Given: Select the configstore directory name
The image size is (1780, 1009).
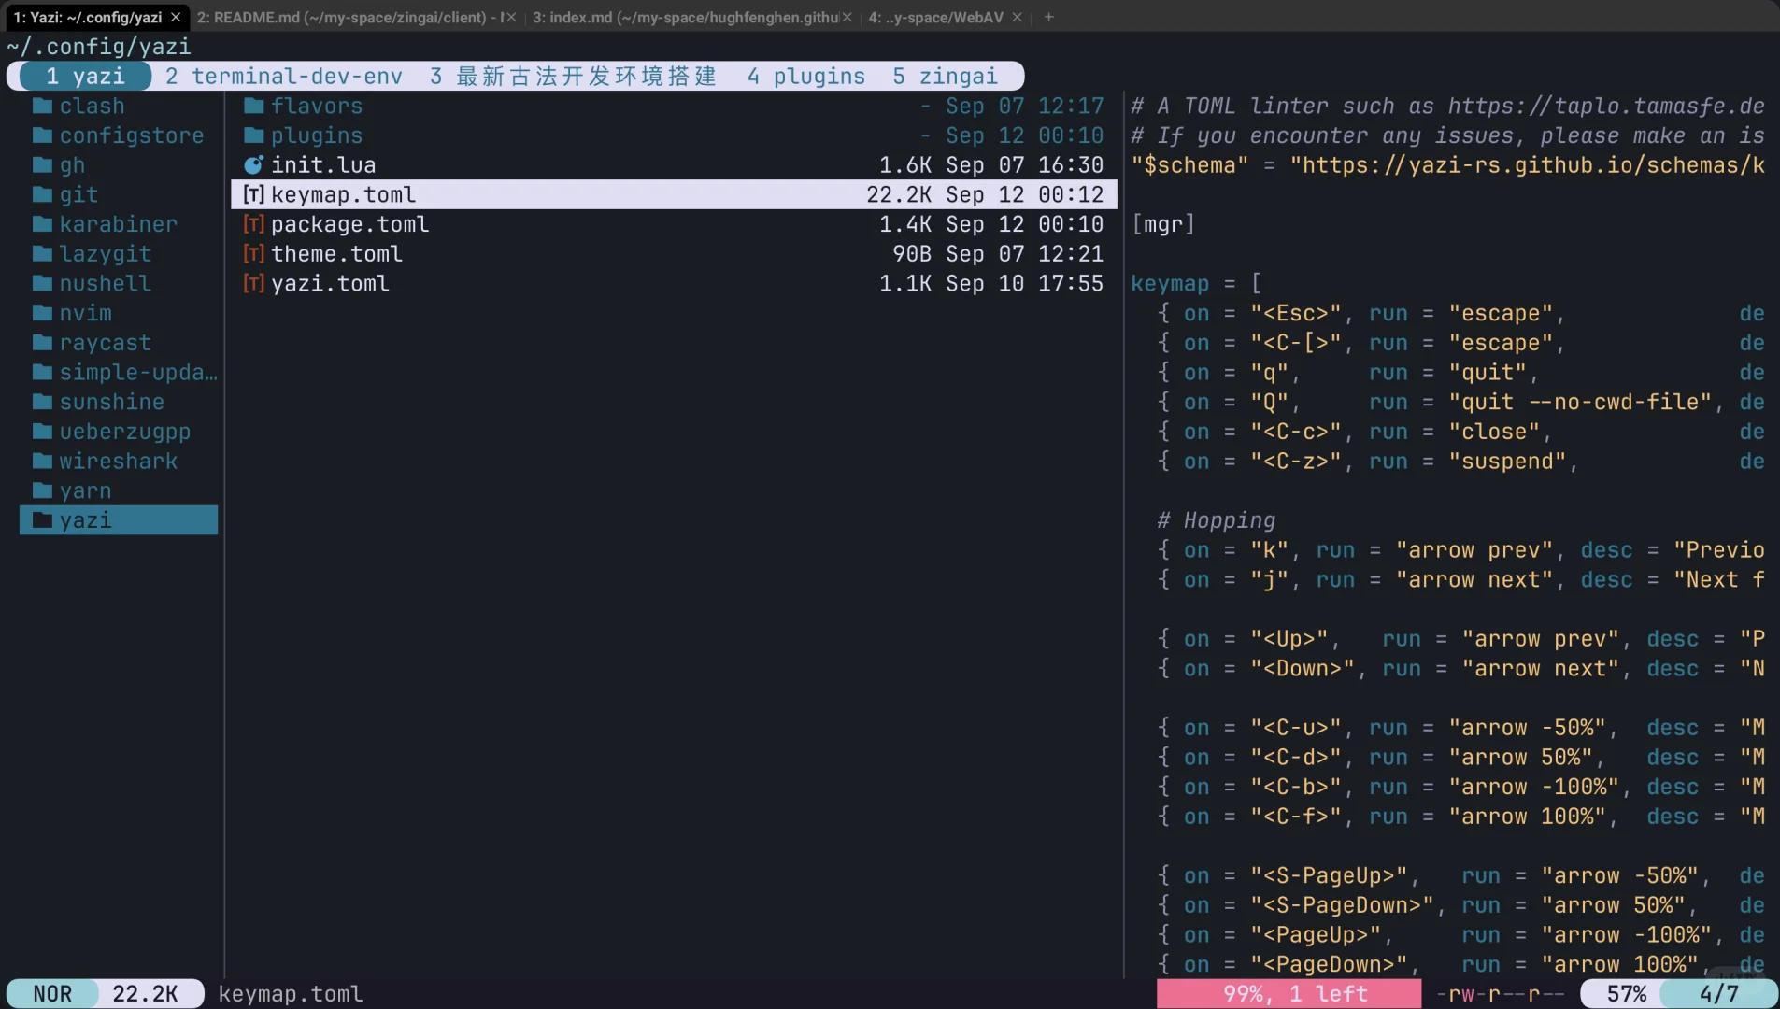Looking at the screenshot, I should click(x=132, y=135).
